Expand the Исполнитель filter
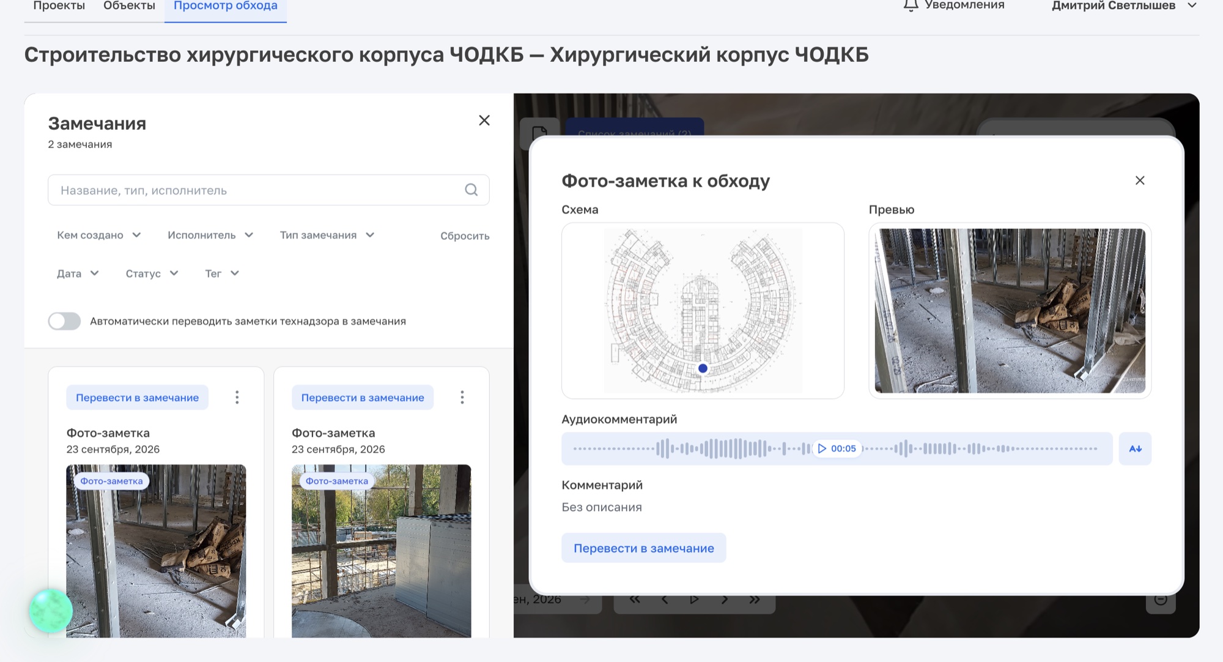Image resolution: width=1223 pixels, height=662 pixels. [210, 235]
